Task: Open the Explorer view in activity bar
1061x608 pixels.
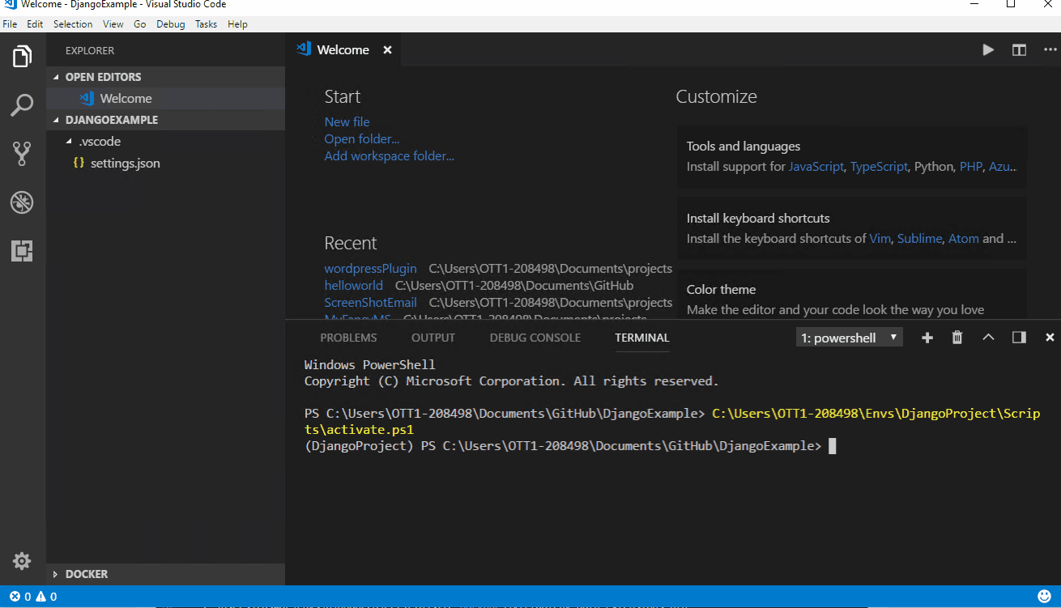Action: 22,57
